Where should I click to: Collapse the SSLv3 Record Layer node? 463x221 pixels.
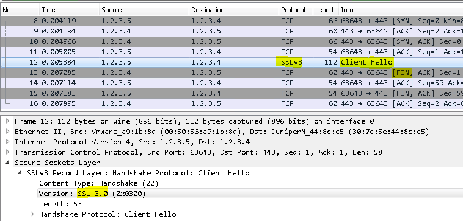coord(20,172)
